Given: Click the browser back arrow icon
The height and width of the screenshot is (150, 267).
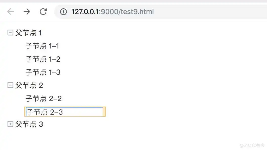Looking at the screenshot, I should (10, 12).
